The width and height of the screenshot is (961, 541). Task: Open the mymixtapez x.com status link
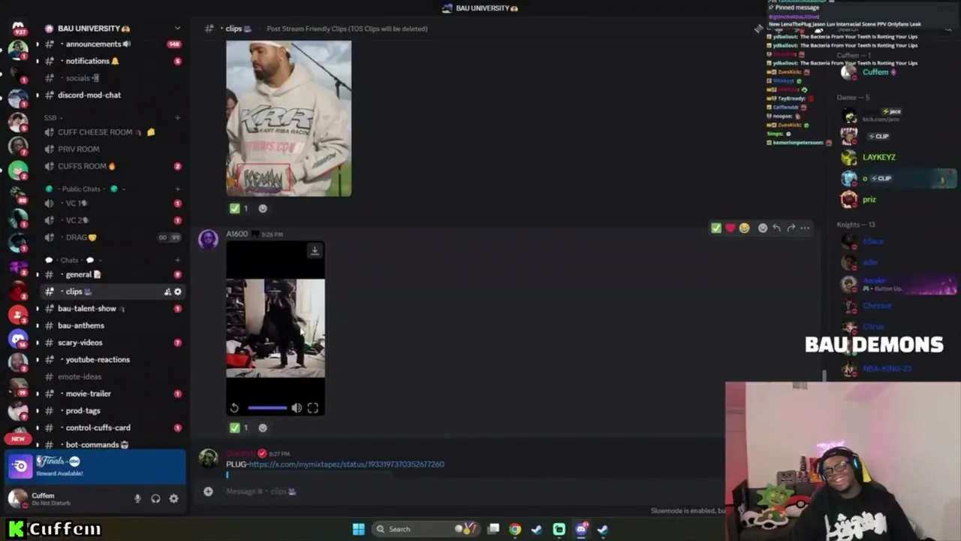[x=346, y=464]
